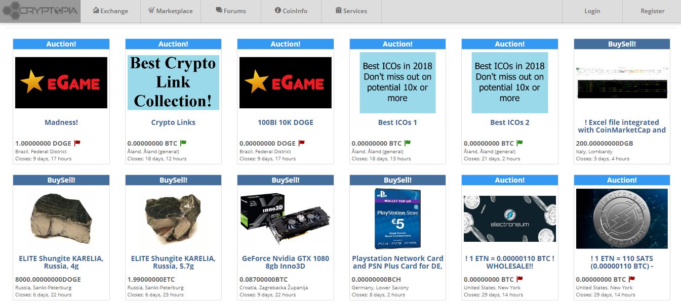Open the Best ICOs 2 title link
The width and height of the screenshot is (681, 304).
[510, 122]
